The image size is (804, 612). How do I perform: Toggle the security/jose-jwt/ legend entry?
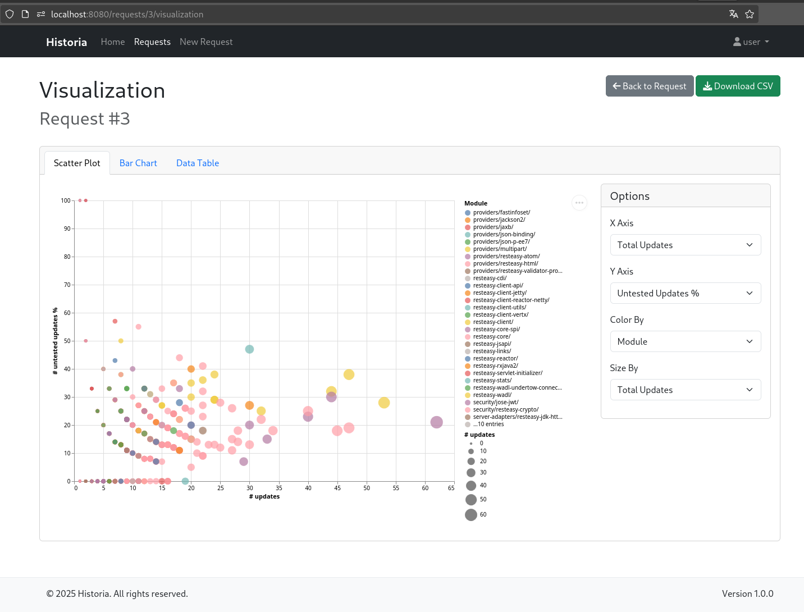[x=496, y=402]
